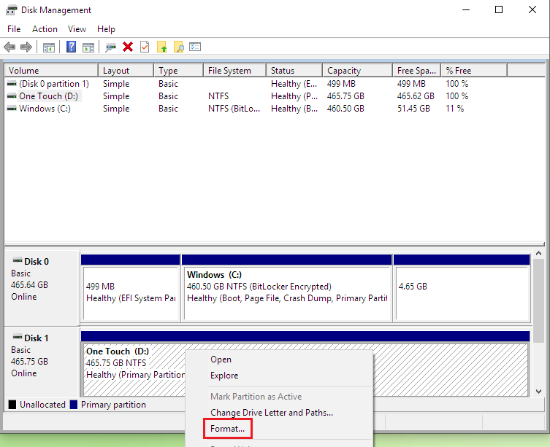Click the blue Help question mark icon
Image resolution: width=550 pixels, height=447 pixels.
click(72, 47)
